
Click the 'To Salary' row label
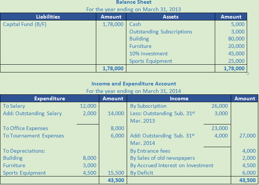coord(14,106)
